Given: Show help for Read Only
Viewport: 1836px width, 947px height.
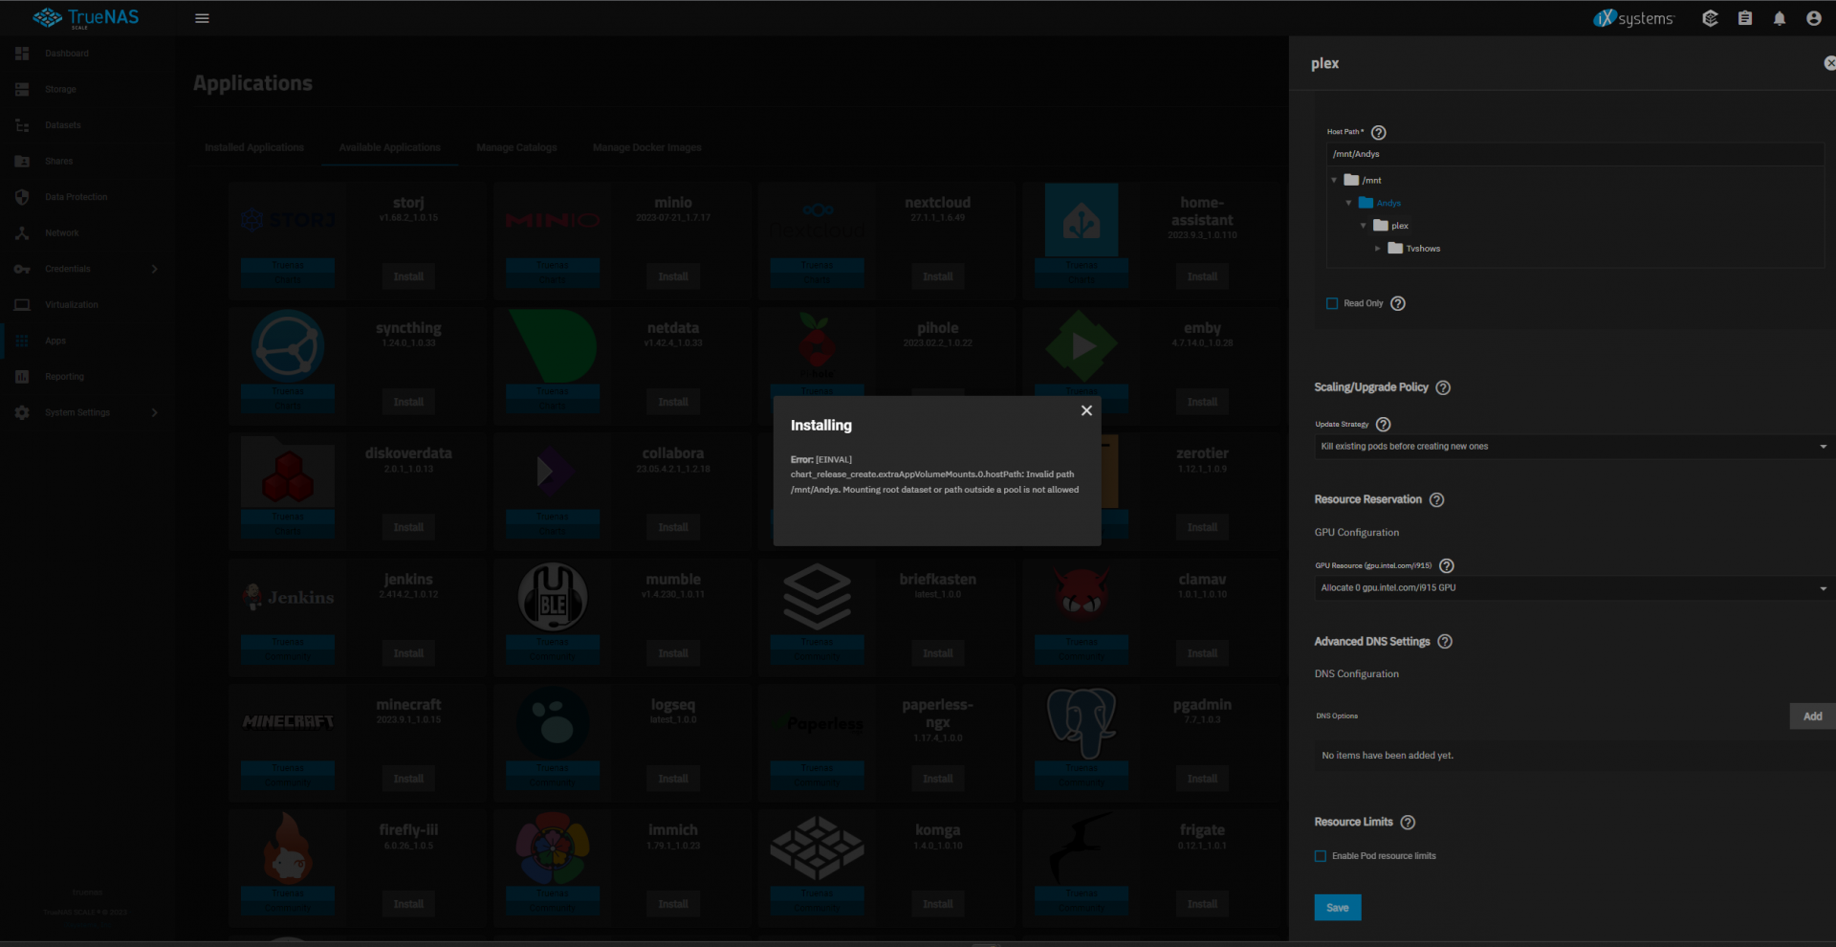Looking at the screenshot, I should tap(1397, 303).
